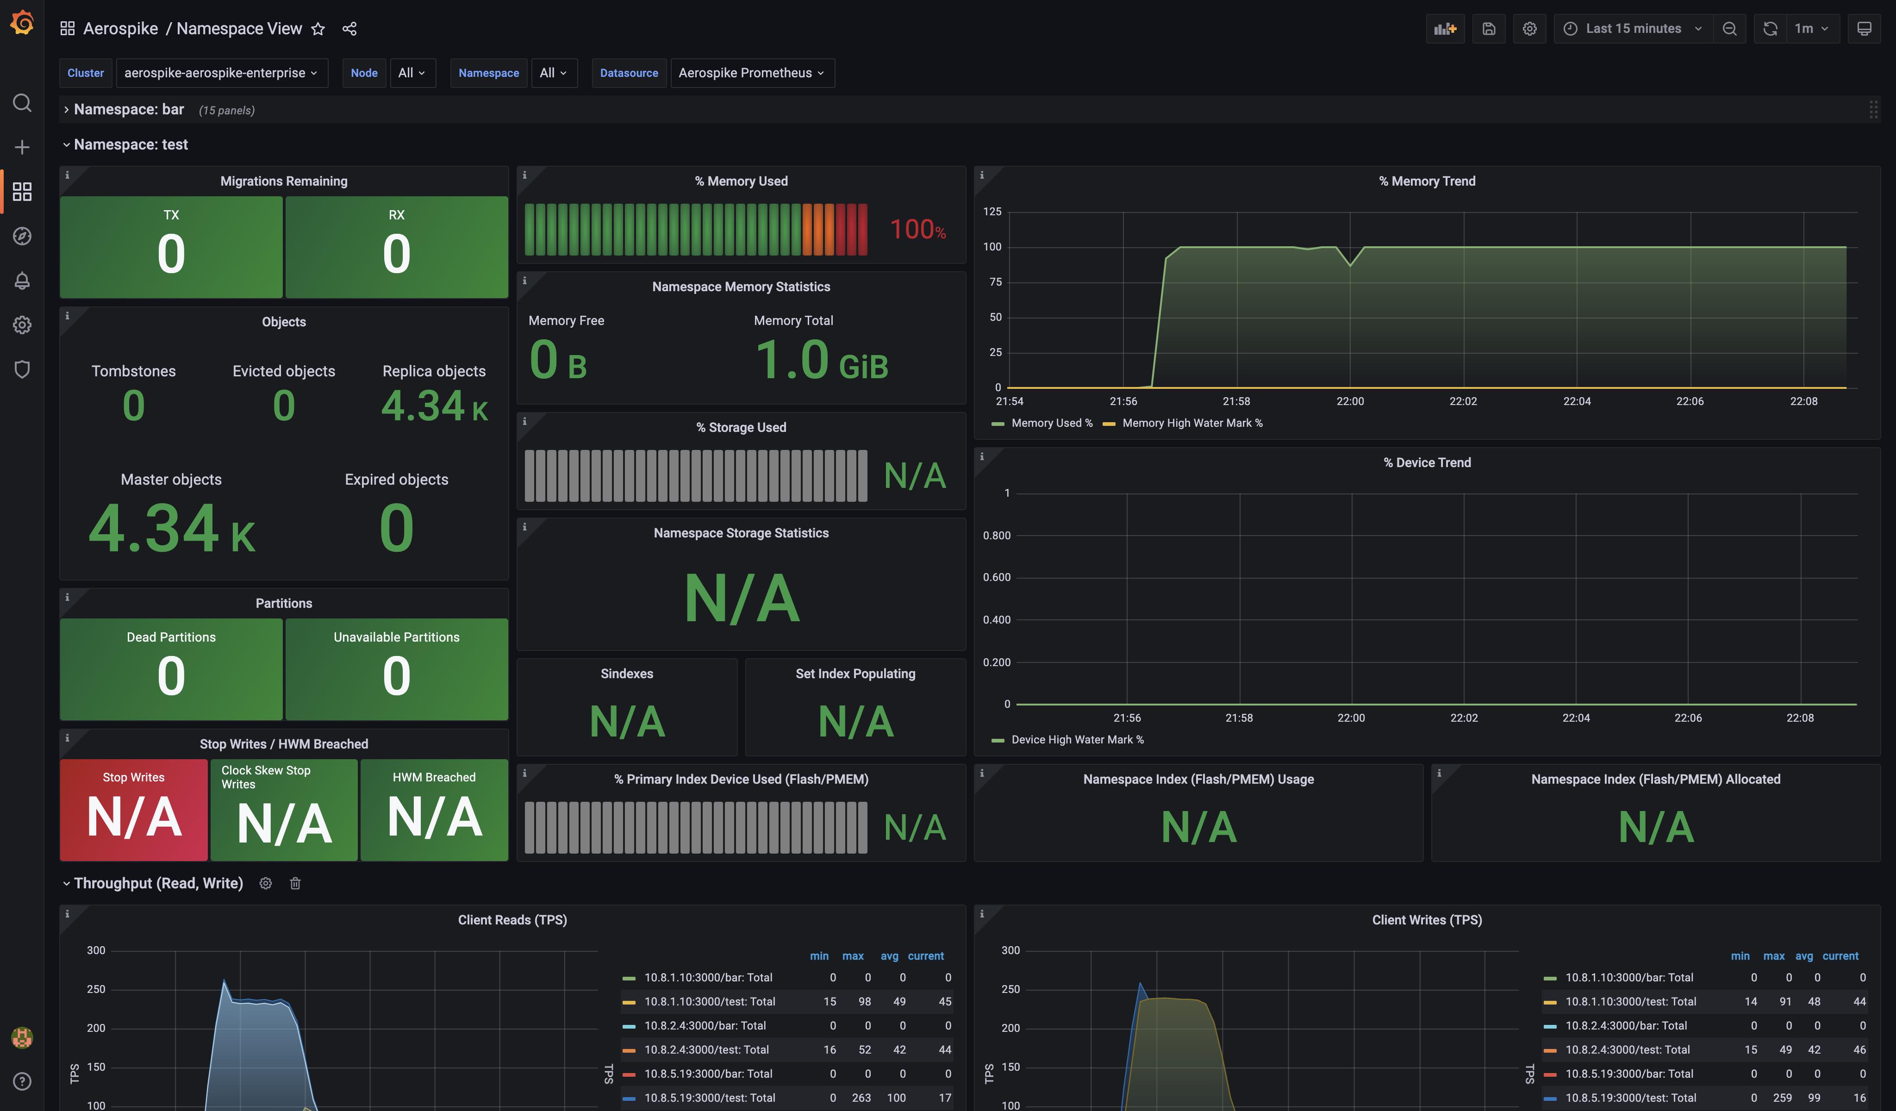Open dashboard settings gear in top toolbar
This screenshot has height=1111, width=1896.
1529,29
